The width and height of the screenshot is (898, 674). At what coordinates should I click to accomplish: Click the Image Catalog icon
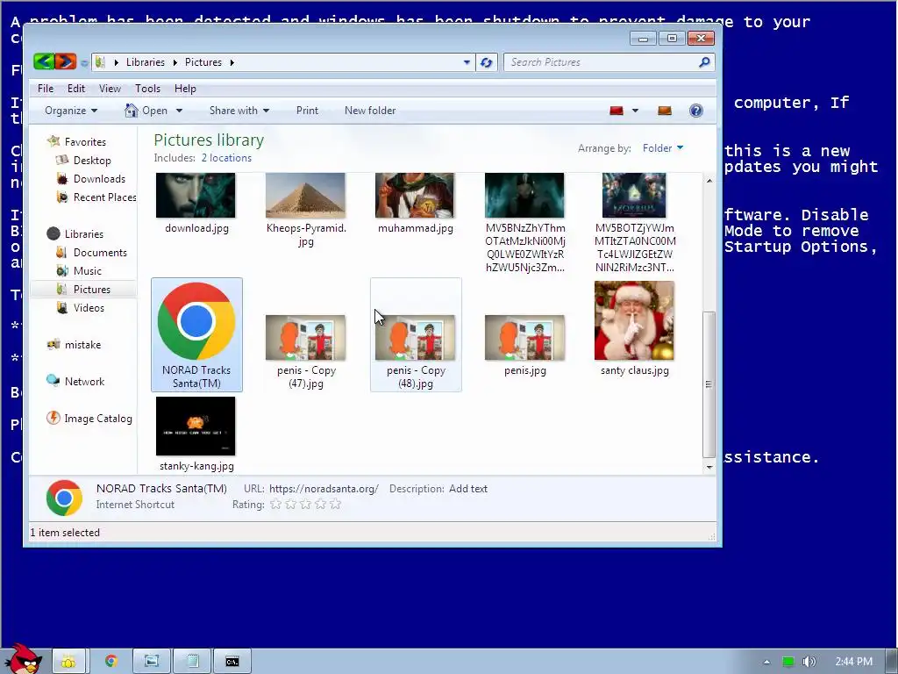pyautogui.click(x=53, y=418)
